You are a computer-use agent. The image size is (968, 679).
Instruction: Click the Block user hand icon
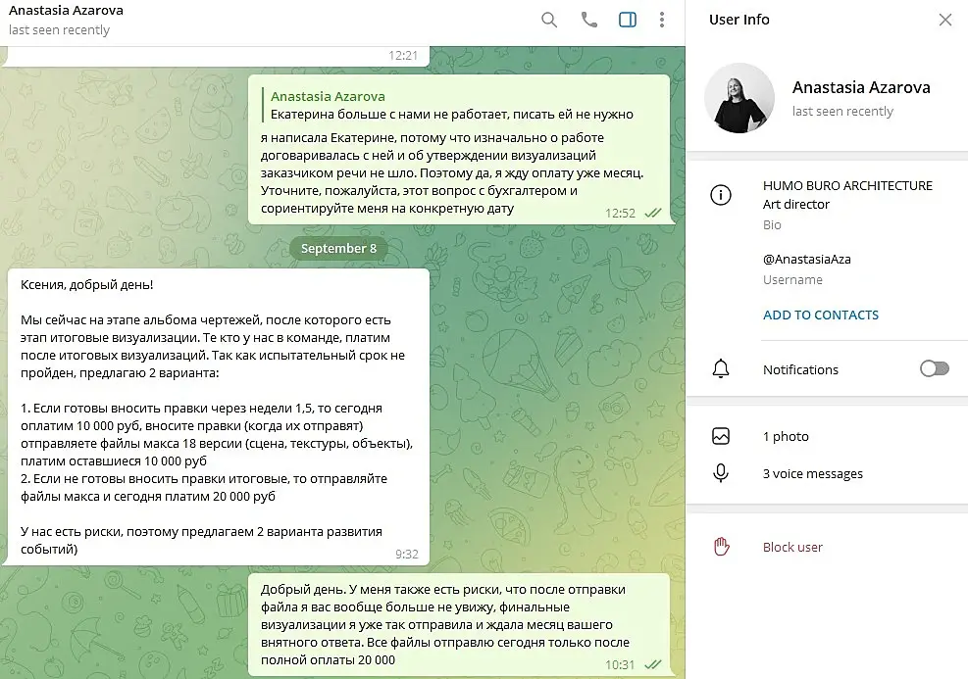[x=721, y=547]
